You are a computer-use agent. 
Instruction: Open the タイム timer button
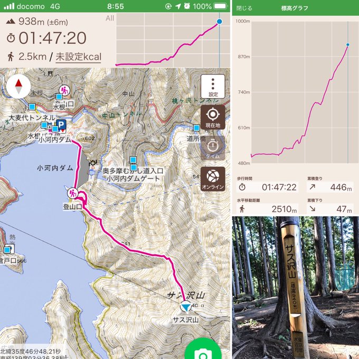tap(213, 148)
